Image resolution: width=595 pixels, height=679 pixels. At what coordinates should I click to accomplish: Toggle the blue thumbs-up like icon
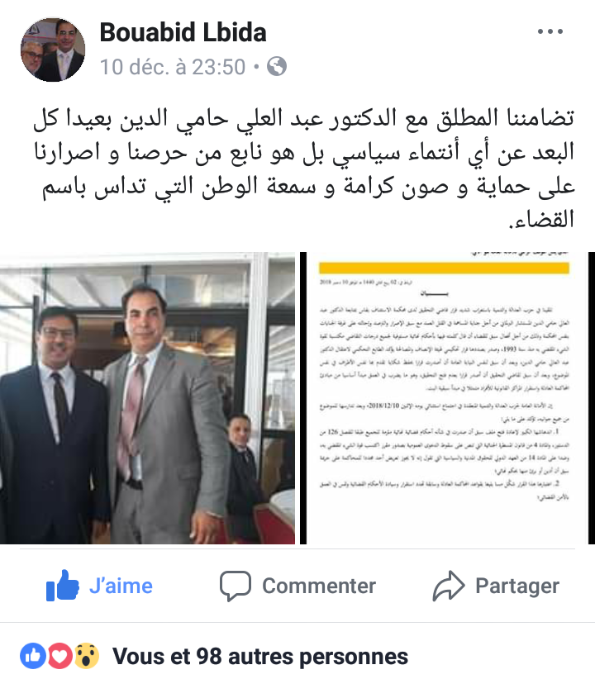point(63,585)
